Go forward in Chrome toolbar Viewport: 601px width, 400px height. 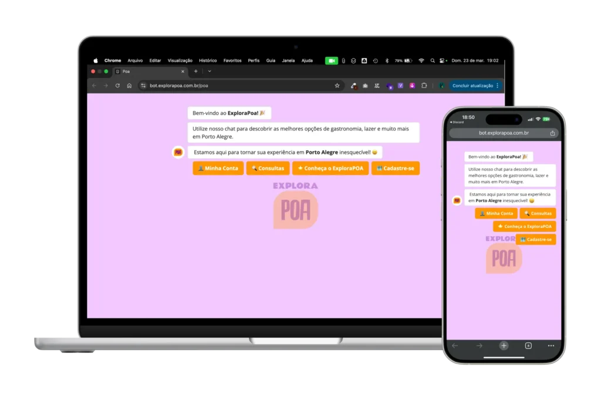[106, 86]
